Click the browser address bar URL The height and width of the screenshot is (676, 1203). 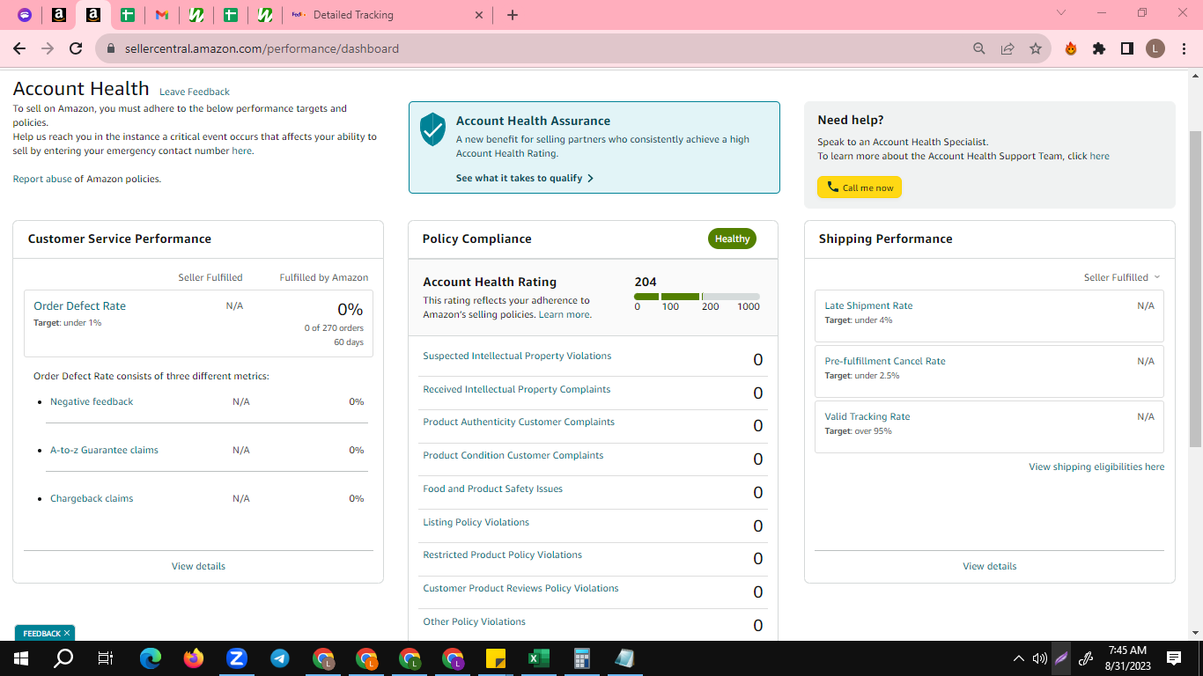tap(262, 49)
